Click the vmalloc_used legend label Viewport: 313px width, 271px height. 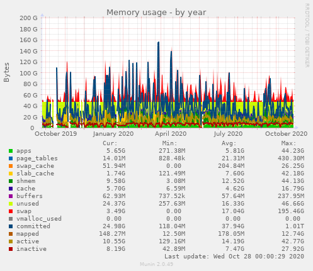click(x=39, y=219)
